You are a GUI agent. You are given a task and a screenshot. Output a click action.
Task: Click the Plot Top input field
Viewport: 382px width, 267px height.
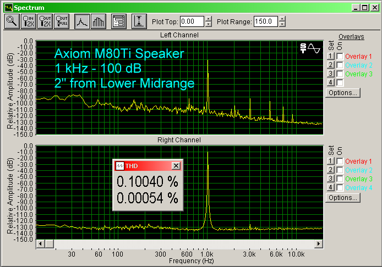pos(192,22)
